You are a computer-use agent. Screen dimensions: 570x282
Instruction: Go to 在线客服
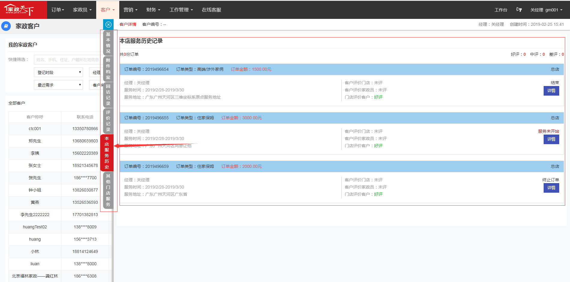point(212,10)
